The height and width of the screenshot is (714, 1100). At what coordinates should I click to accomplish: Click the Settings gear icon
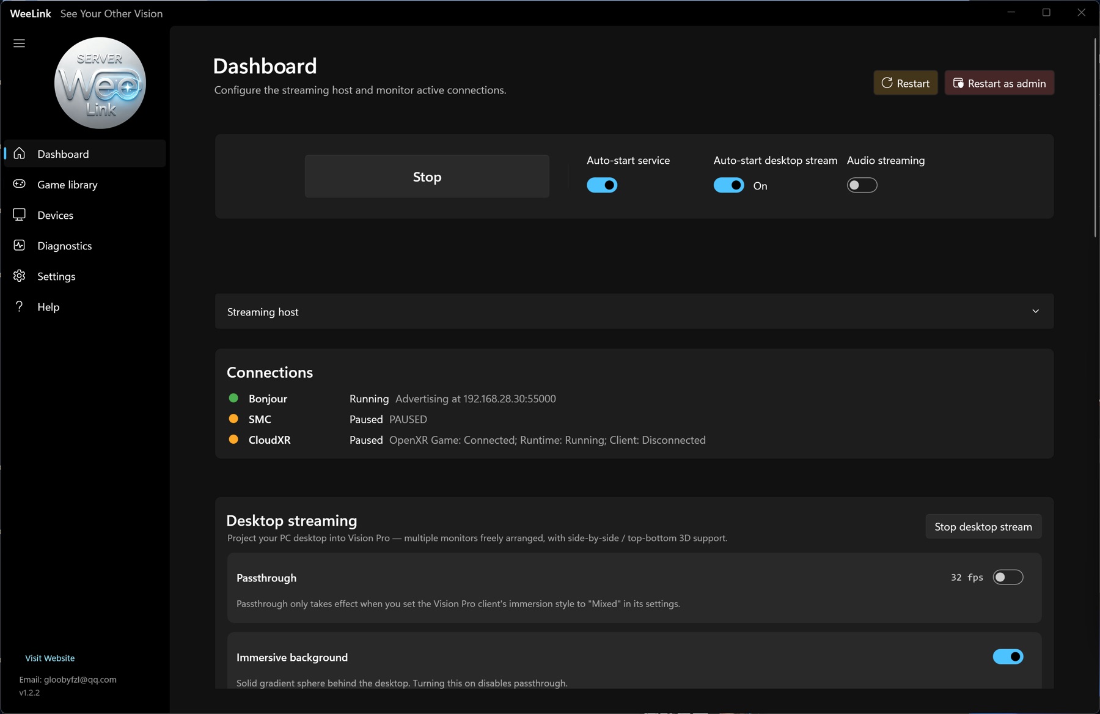[x=20, y=276]
